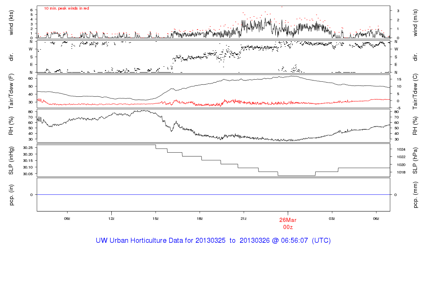This screenshot has width=427, height=292.
Task: Click the 'pcp. (mm)' axis label
Action: pos(416,195)
